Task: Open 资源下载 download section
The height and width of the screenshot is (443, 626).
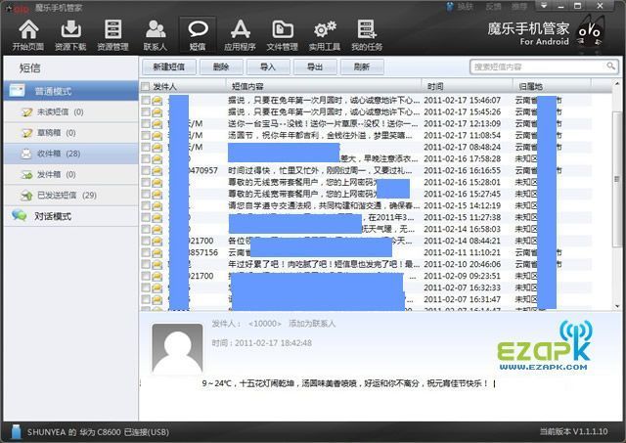Action: click(x=70, y=35)
